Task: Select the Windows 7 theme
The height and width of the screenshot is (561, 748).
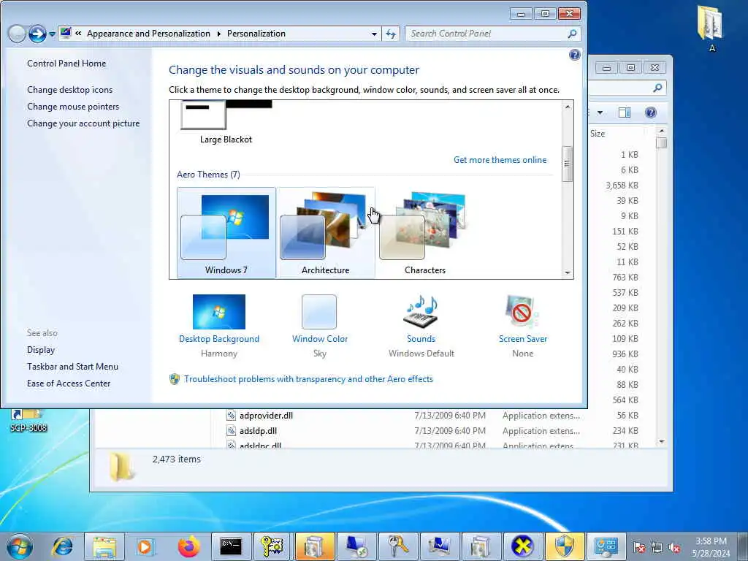Action: tap(226, 233)
